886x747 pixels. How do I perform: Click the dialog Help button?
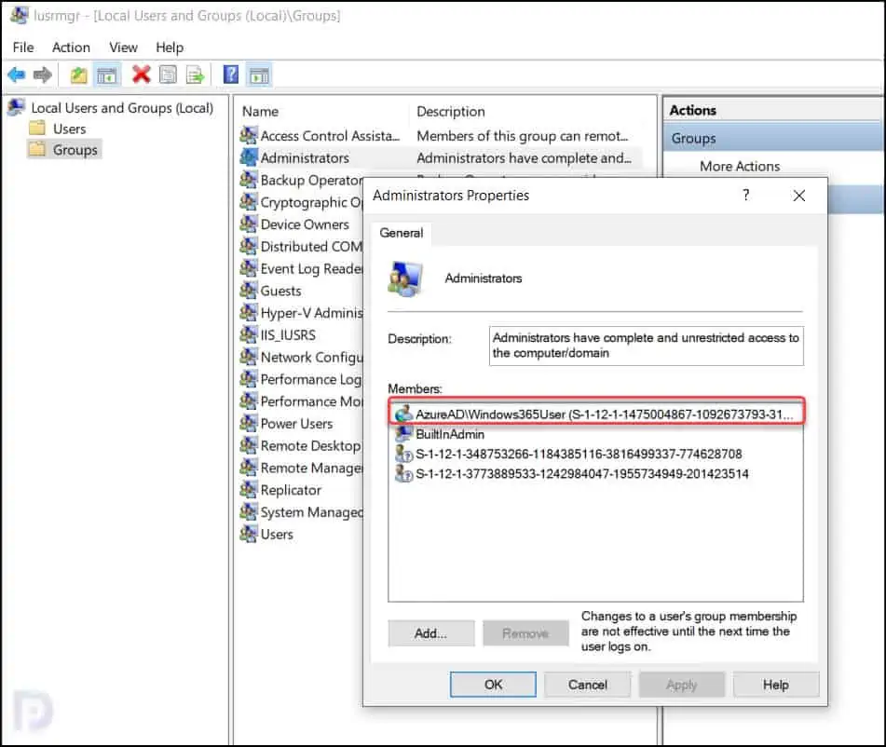pyautogui.click(x=776, y=685)
